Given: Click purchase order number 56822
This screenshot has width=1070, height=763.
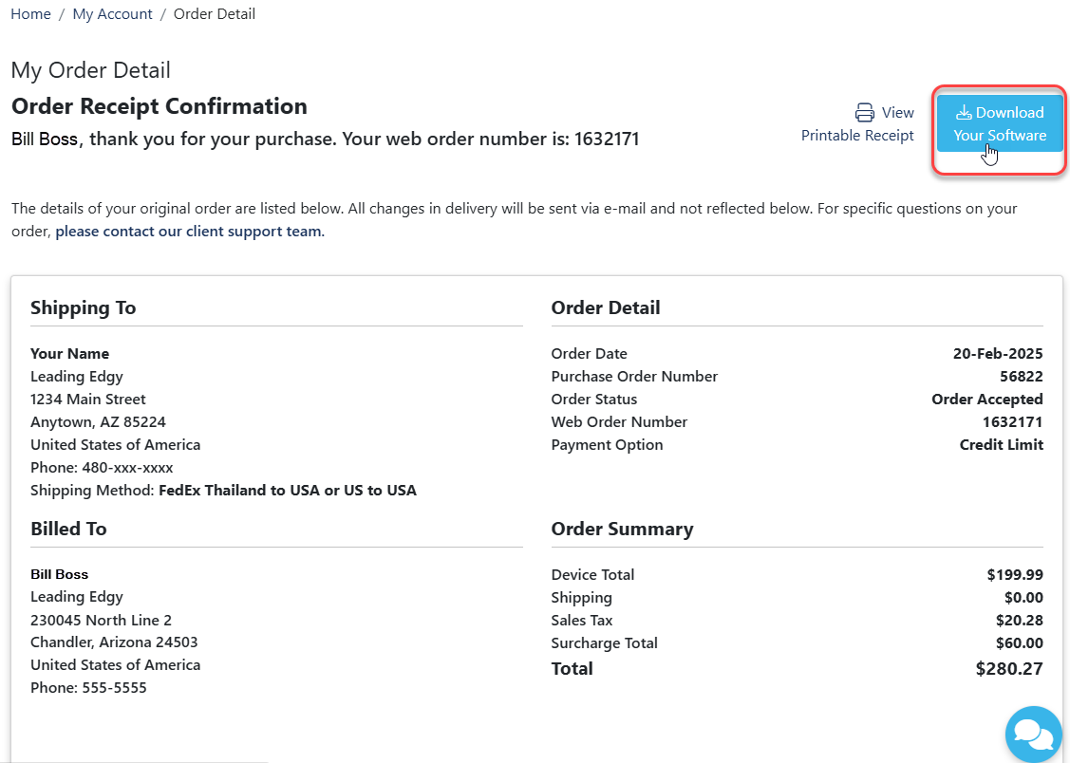Looking at the screenshot, I should 1022,377.
